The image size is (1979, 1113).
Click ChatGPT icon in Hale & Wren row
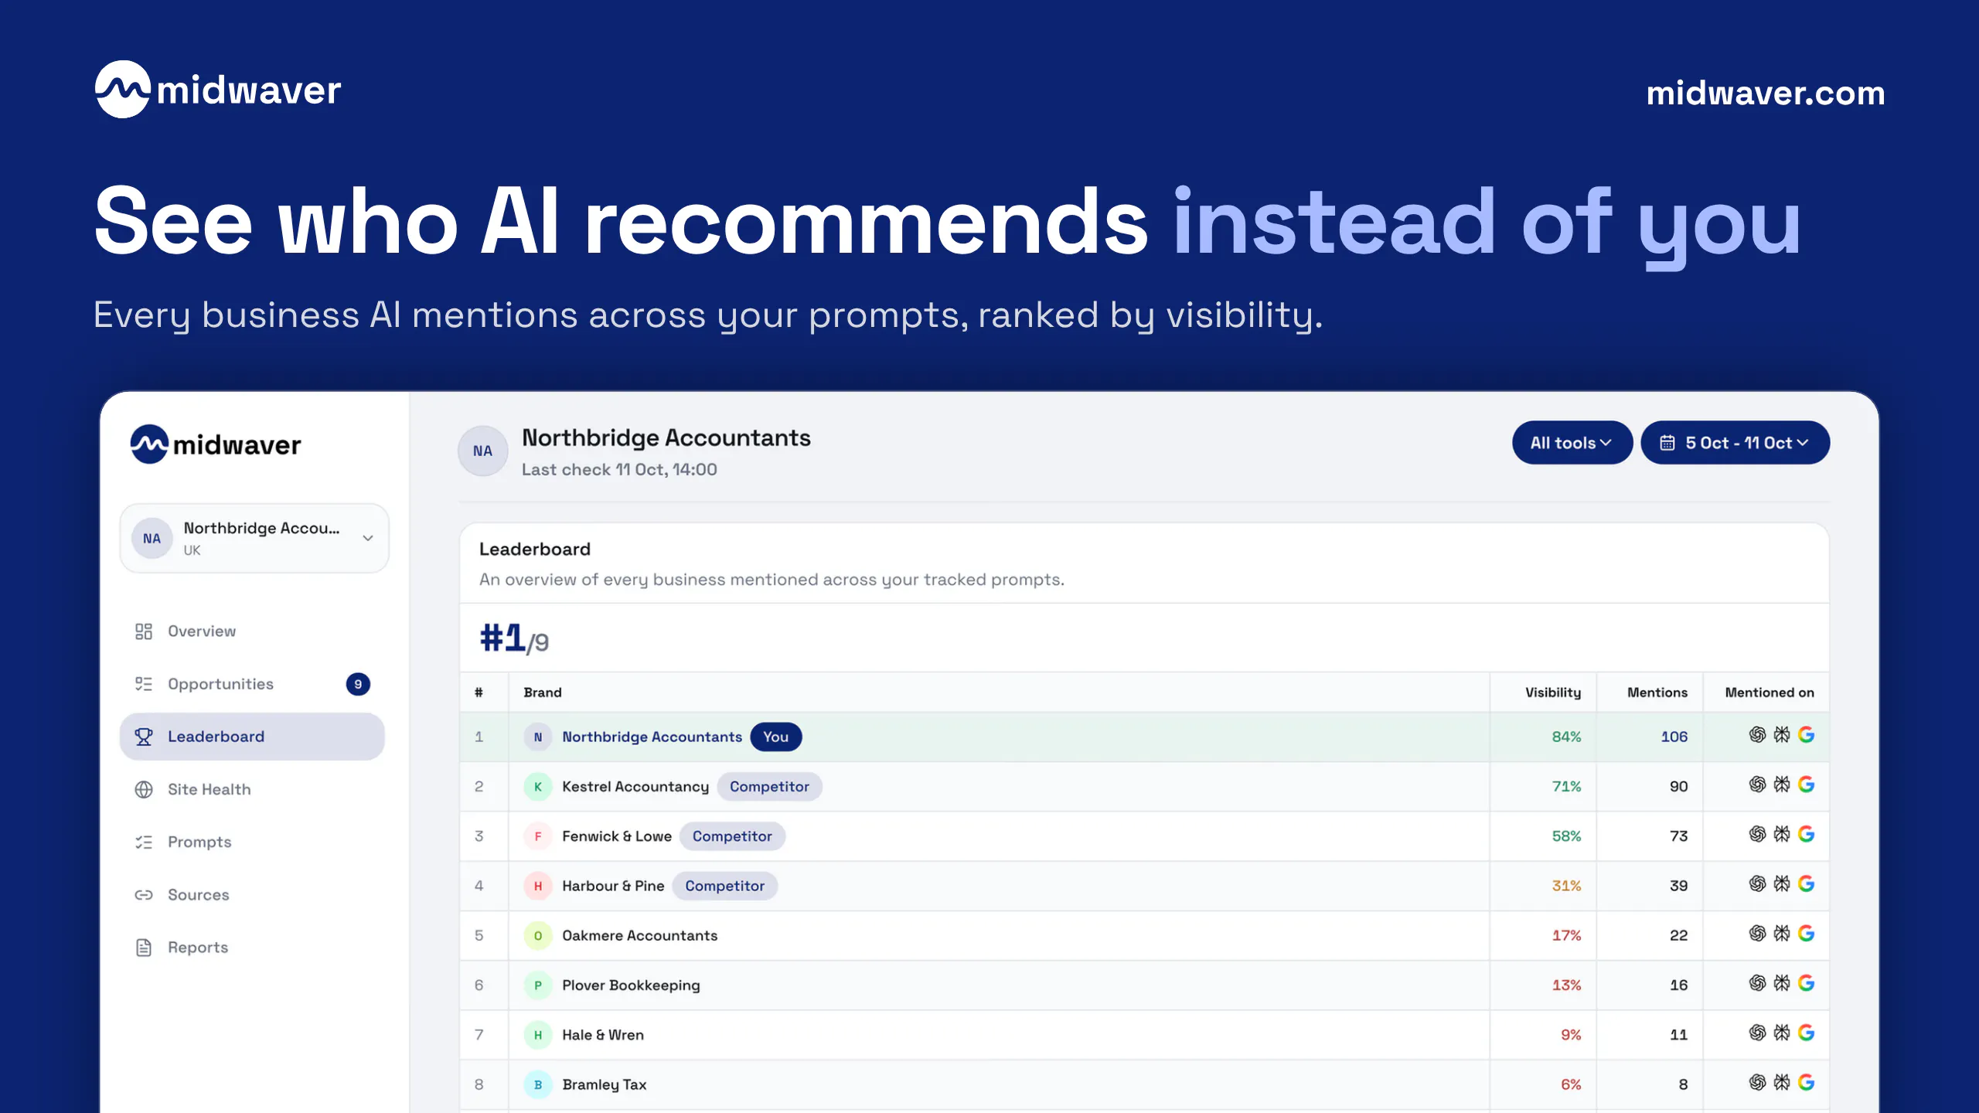coord(1757,1033)
